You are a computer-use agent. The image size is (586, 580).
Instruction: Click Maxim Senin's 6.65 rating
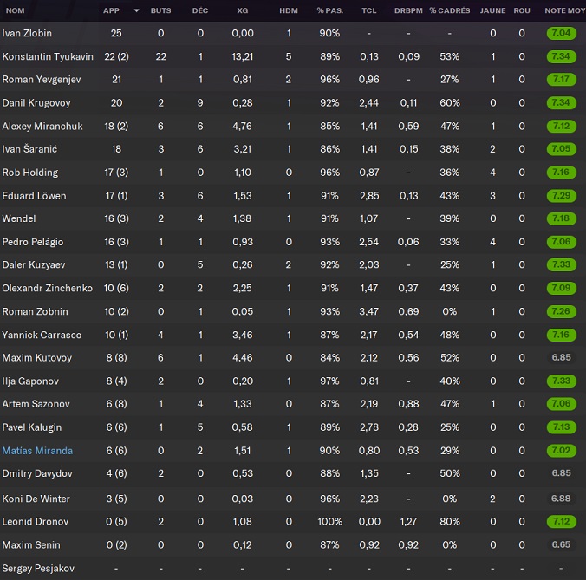(x=561, y=544)
